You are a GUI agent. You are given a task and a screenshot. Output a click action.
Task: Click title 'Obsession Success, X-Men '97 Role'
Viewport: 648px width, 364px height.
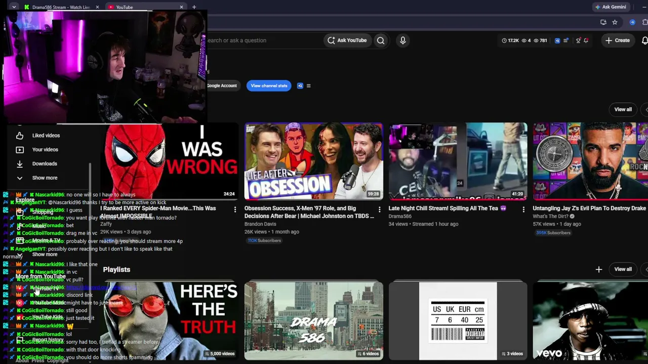309,212
